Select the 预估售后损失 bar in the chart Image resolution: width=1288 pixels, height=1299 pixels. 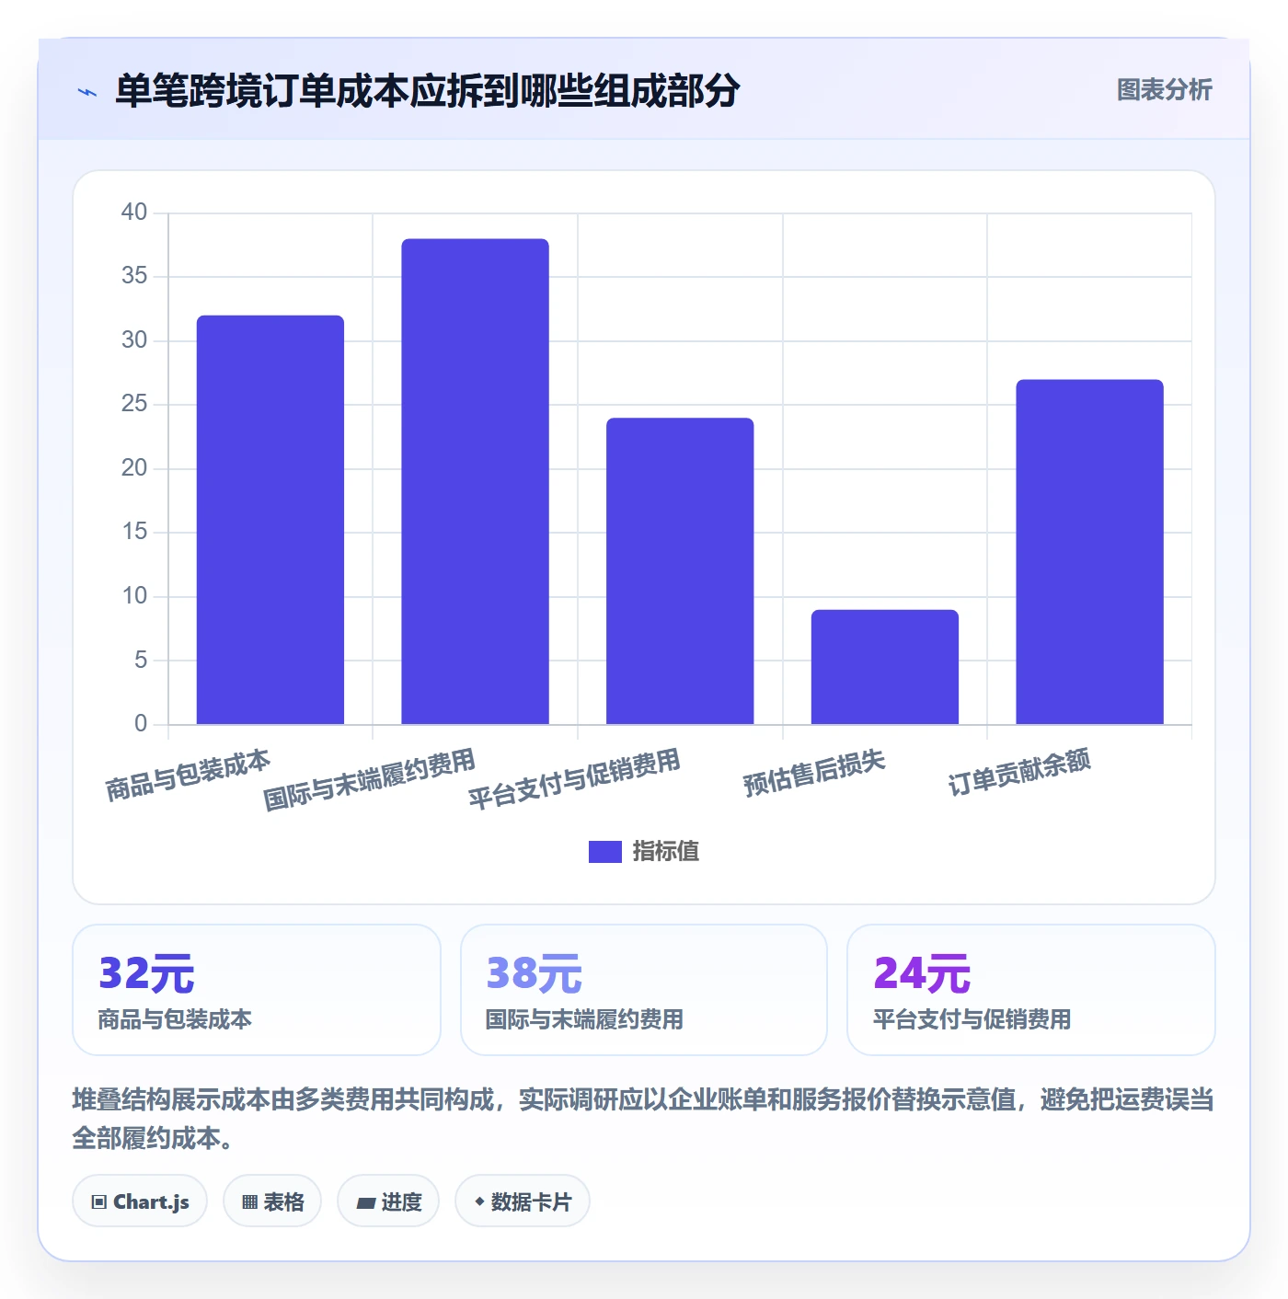885,667
